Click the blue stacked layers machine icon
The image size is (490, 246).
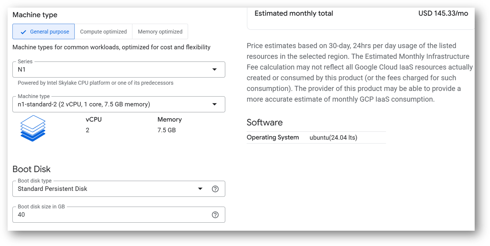tap(33, 128)
